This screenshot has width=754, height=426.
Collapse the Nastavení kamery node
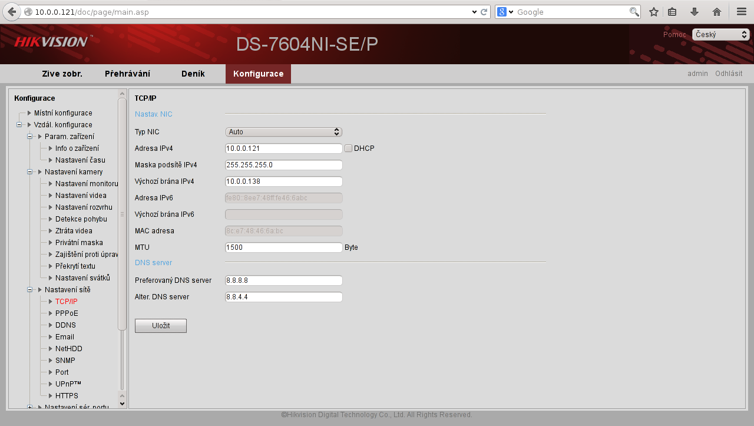30,172
